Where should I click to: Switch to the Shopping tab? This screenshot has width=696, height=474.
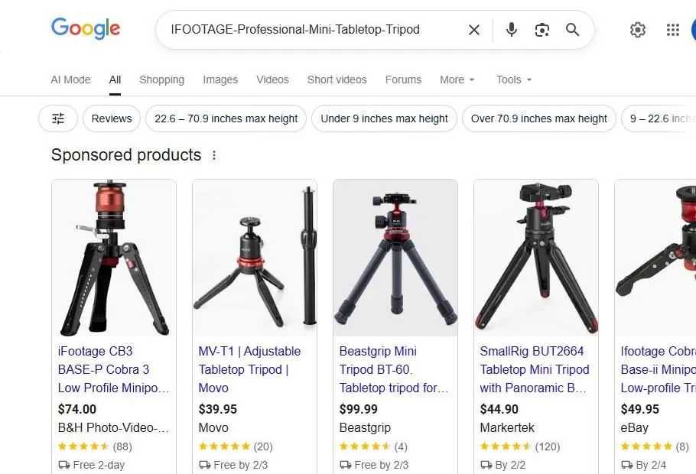tap(161, 80)
